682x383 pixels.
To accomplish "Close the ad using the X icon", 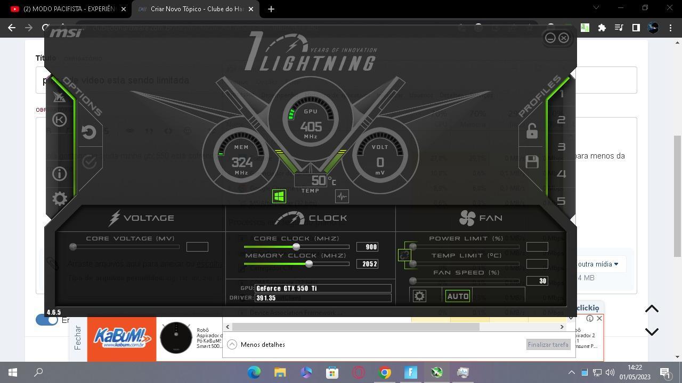I will pos(599,319).
